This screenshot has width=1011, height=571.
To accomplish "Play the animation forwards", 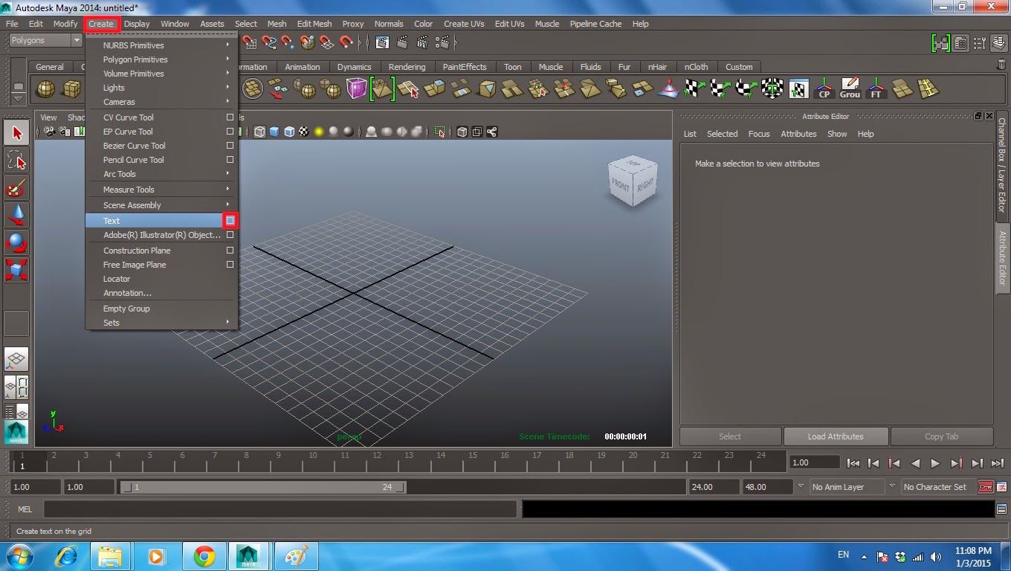I will pos(935,463).
